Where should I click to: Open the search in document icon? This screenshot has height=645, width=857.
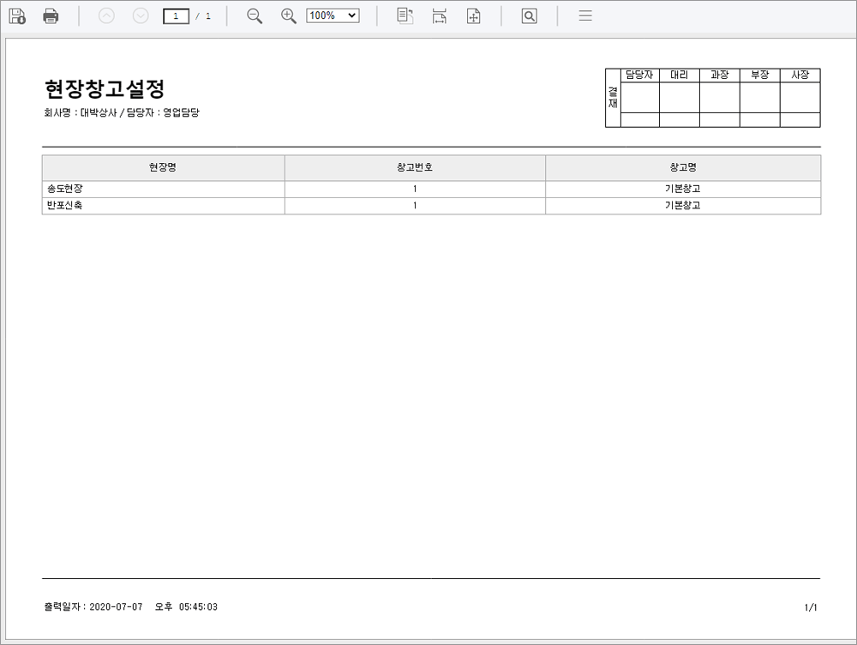529,15
